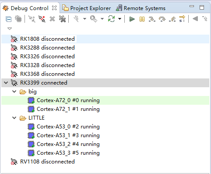Screen dimensions: 211x174
Task: Click the double X Remove All Connections icon
Action: pos(62,19)
